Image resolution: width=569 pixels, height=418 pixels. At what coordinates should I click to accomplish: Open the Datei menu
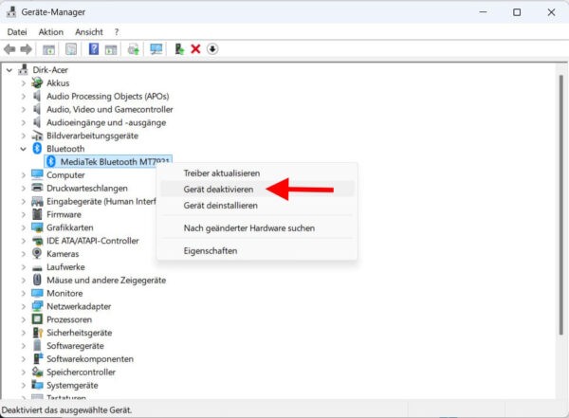tap(17, 32)
